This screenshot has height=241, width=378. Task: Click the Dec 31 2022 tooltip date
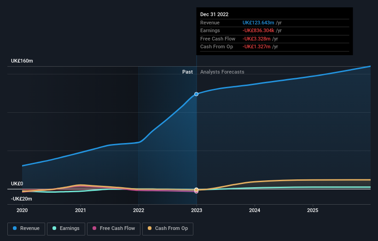click(214, 14)
